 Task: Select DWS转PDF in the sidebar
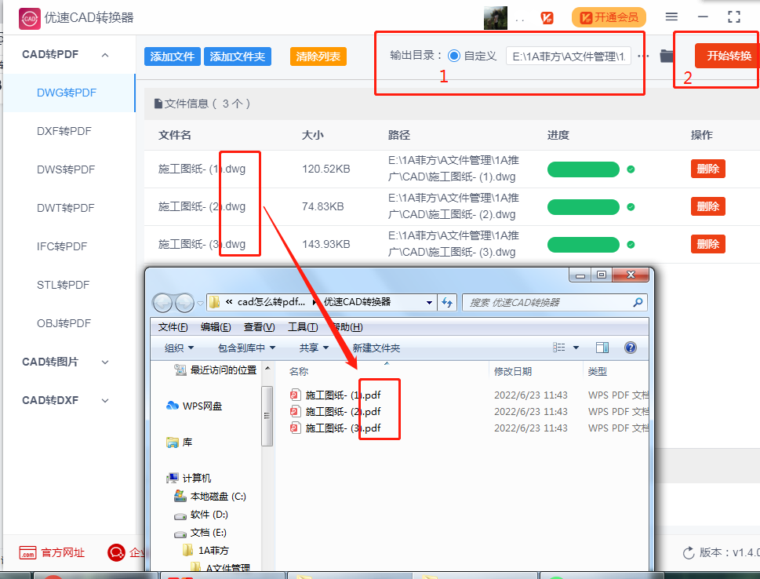66,169
